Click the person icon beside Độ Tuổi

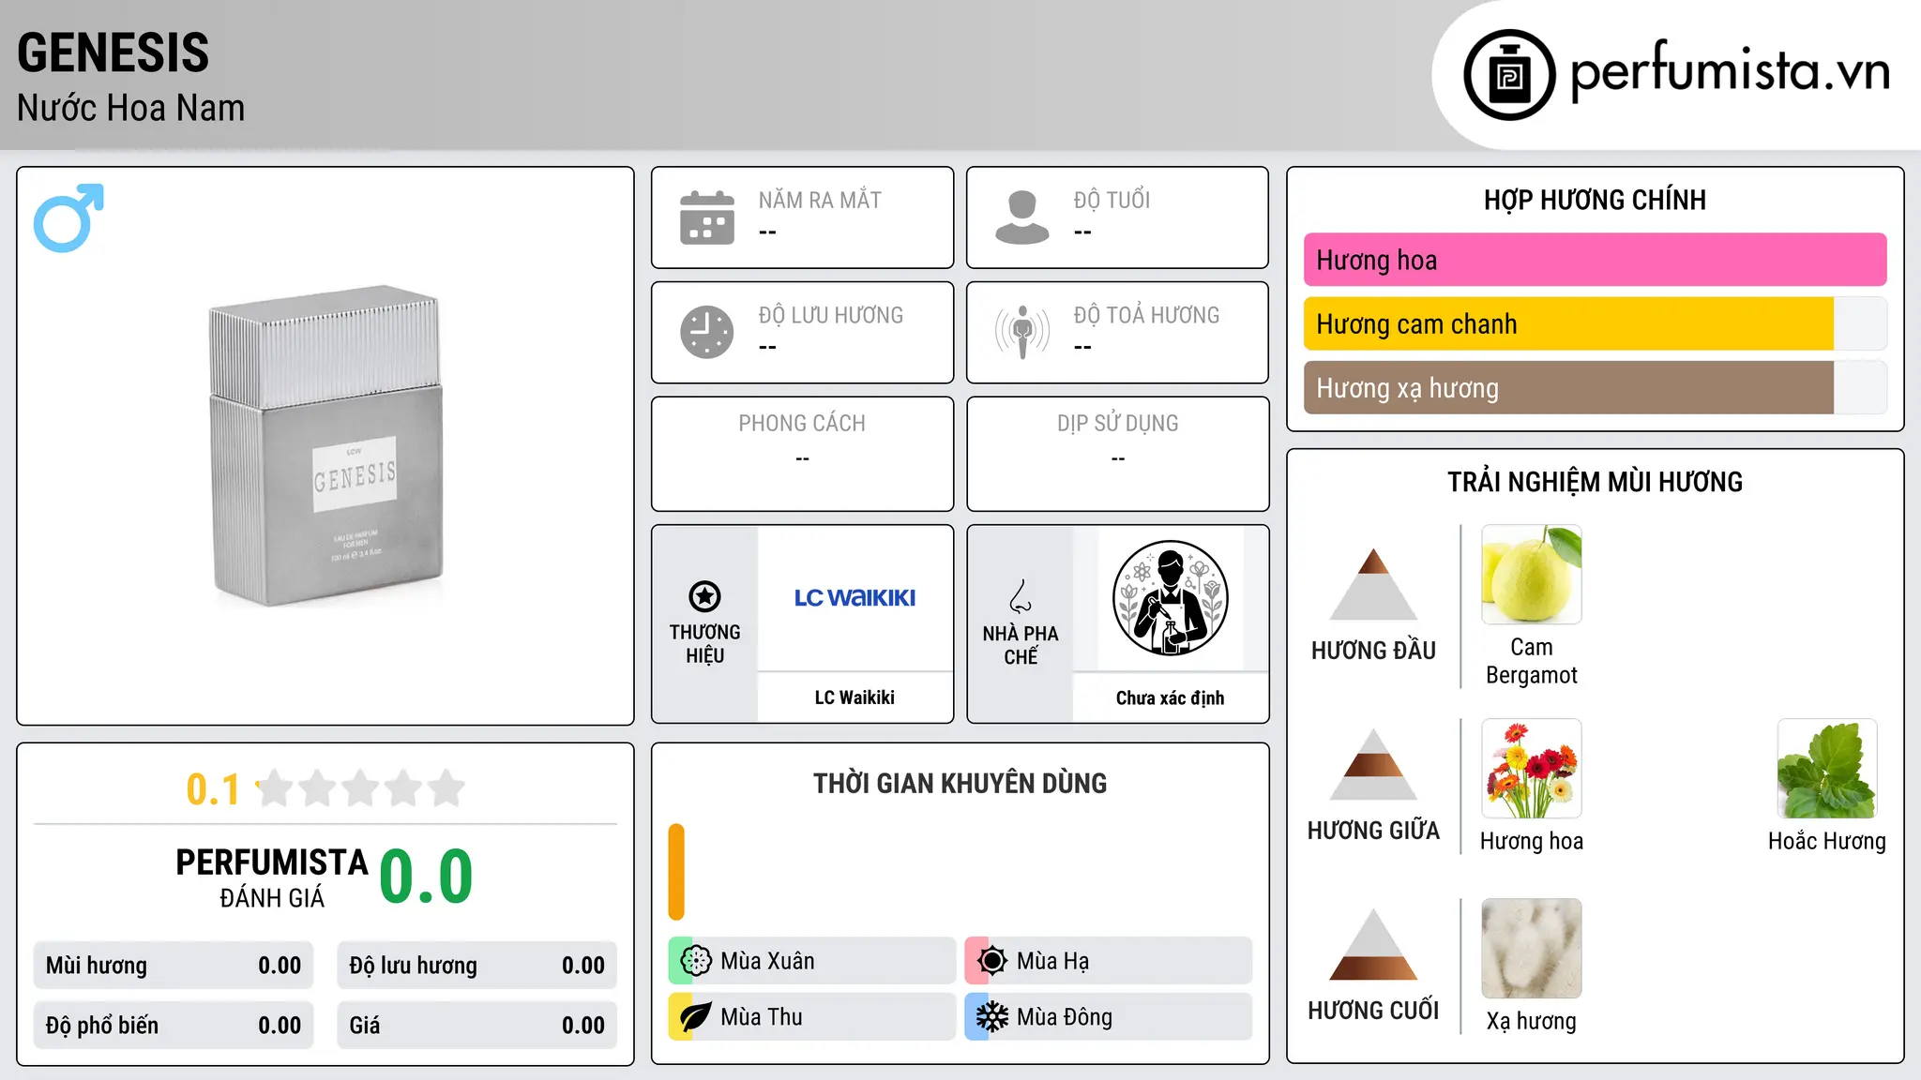(1022, 217)
